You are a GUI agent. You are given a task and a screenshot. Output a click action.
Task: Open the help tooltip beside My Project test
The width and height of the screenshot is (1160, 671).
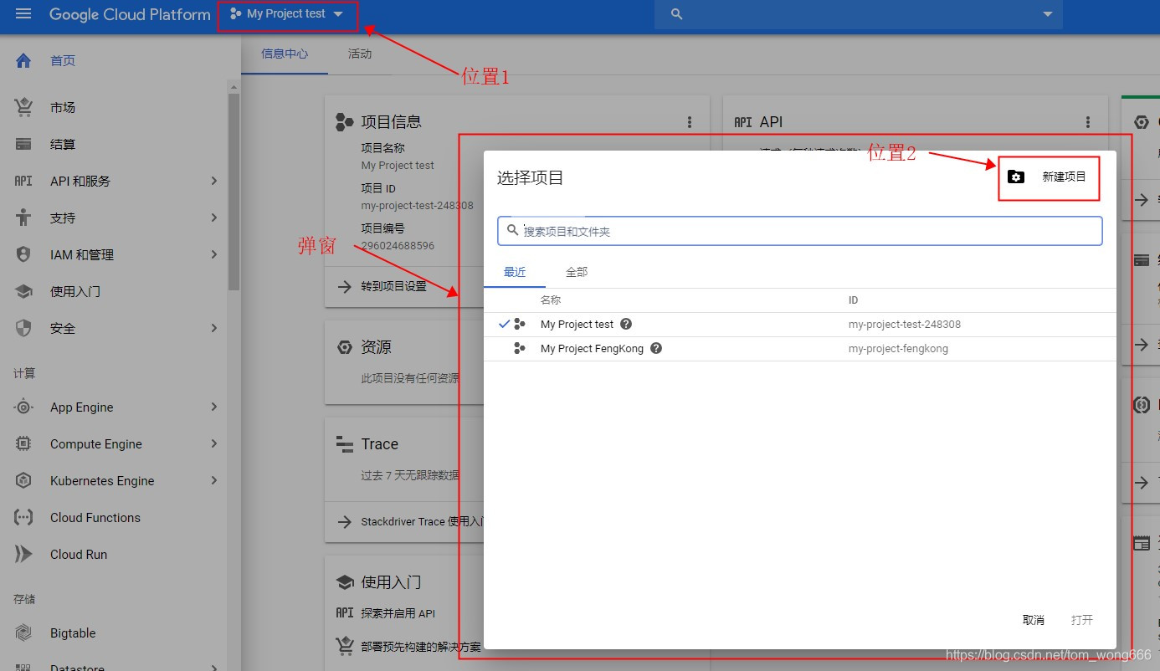[x=625, y=324]
